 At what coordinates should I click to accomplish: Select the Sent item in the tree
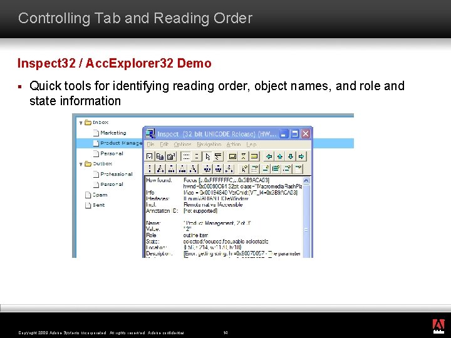pyautogui.click(x=95, y=205)
